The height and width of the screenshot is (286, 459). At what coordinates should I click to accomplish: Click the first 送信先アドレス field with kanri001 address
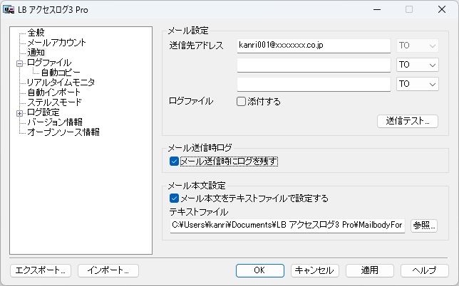coord(314,46)
